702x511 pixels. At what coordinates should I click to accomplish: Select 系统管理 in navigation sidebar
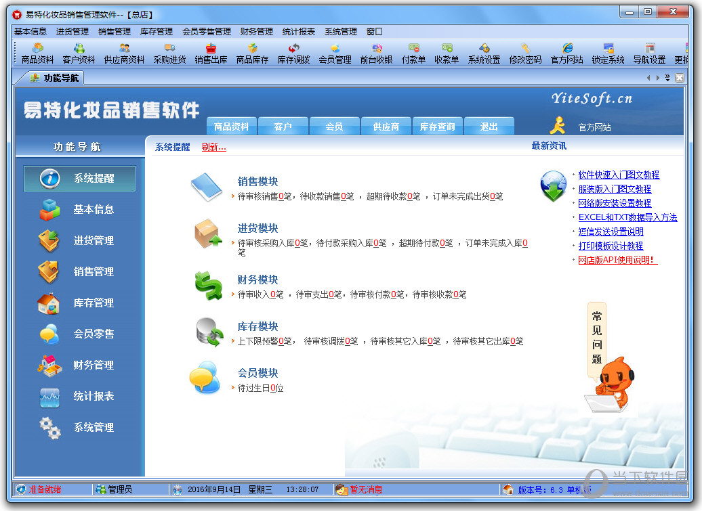[x=80, y=427]
